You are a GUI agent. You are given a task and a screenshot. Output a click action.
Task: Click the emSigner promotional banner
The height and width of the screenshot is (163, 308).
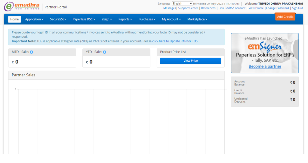point(265,53)
